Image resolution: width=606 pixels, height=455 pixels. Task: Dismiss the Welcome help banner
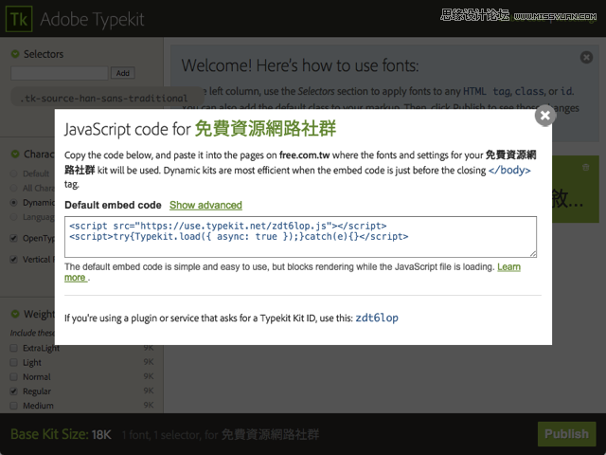click(586, 57)
